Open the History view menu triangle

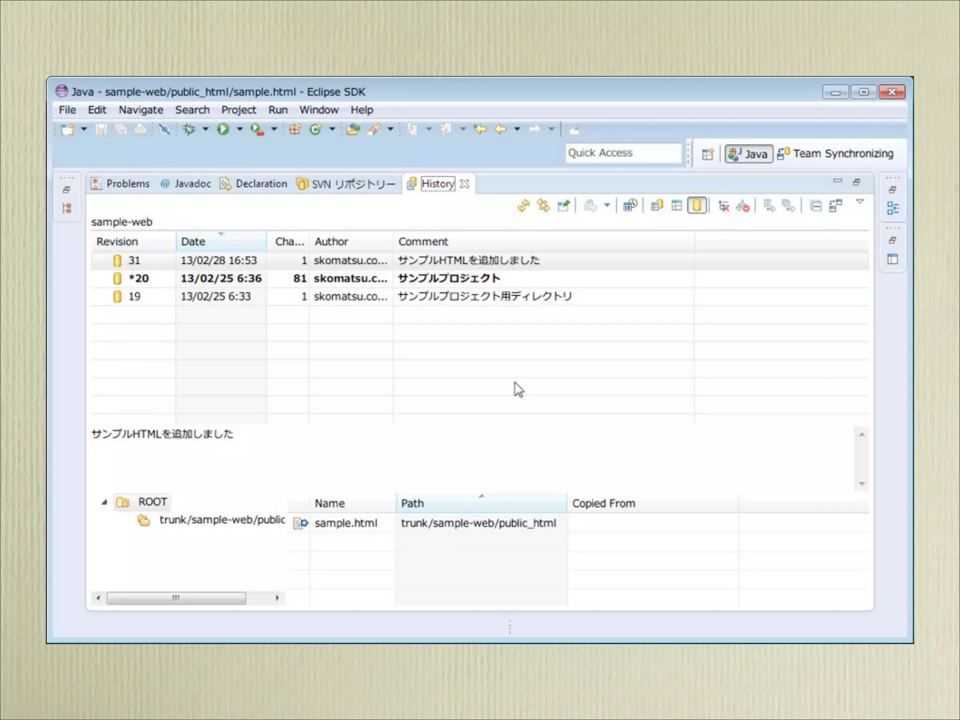tap(860, 202)
